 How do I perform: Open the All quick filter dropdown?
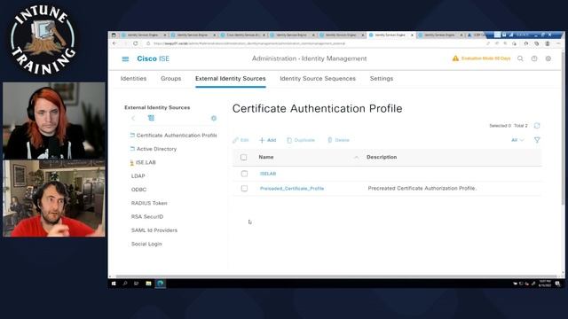[x=517, y=140]
